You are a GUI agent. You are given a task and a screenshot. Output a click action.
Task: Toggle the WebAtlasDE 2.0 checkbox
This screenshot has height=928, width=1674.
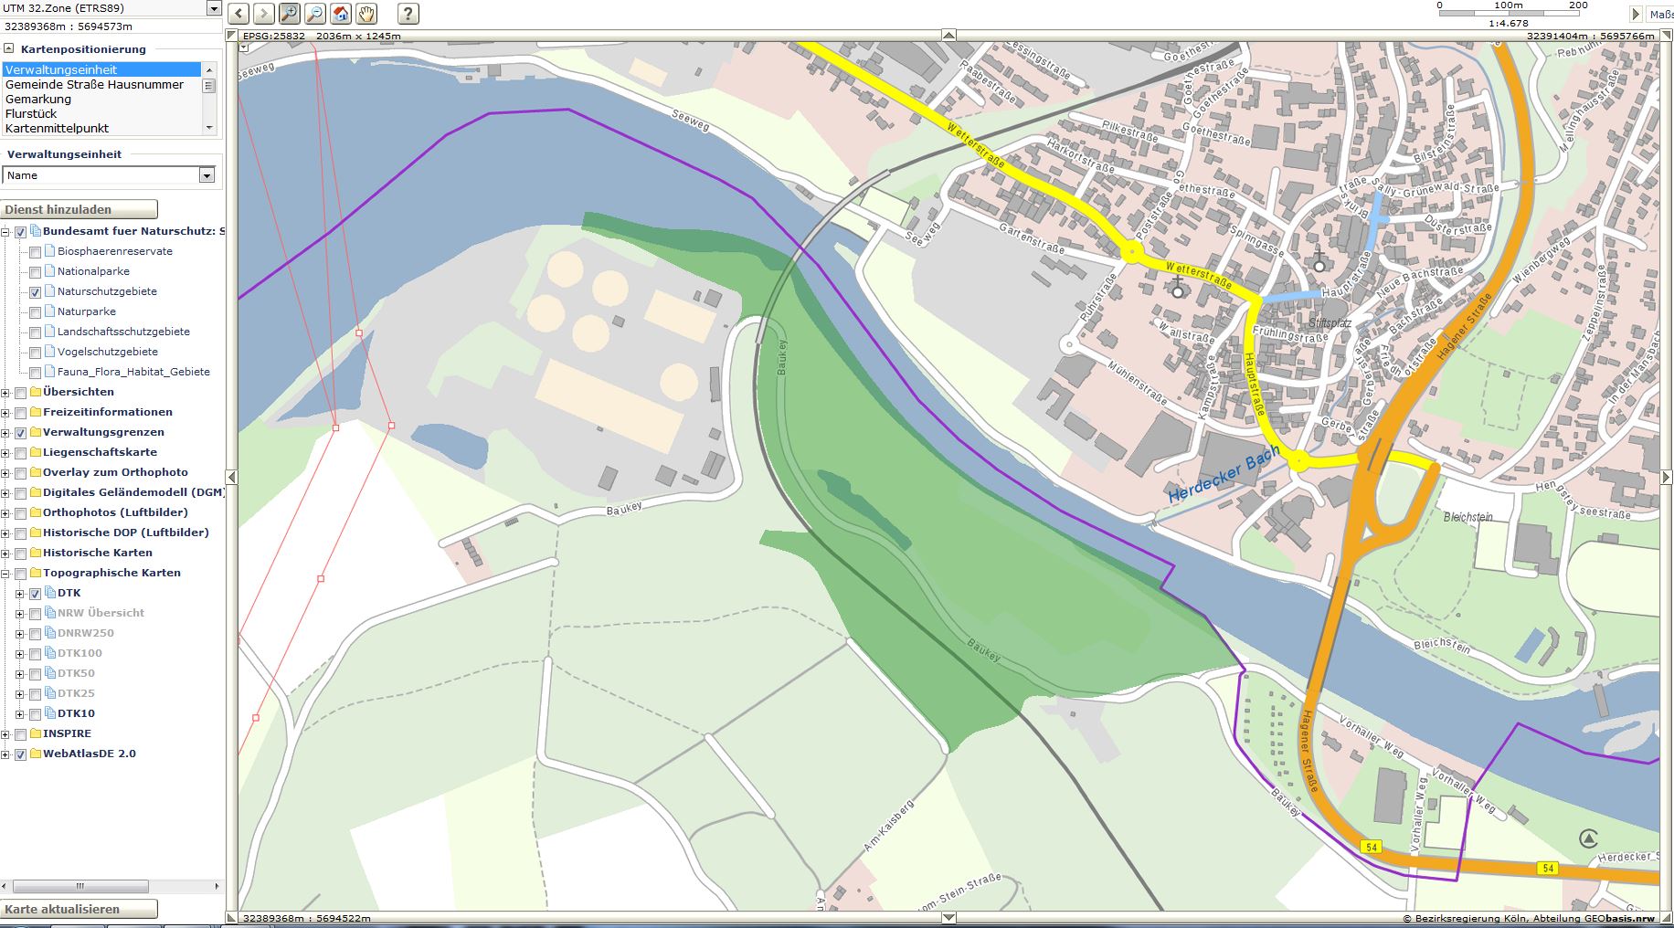pyautogui.click(x=20, y=754)
